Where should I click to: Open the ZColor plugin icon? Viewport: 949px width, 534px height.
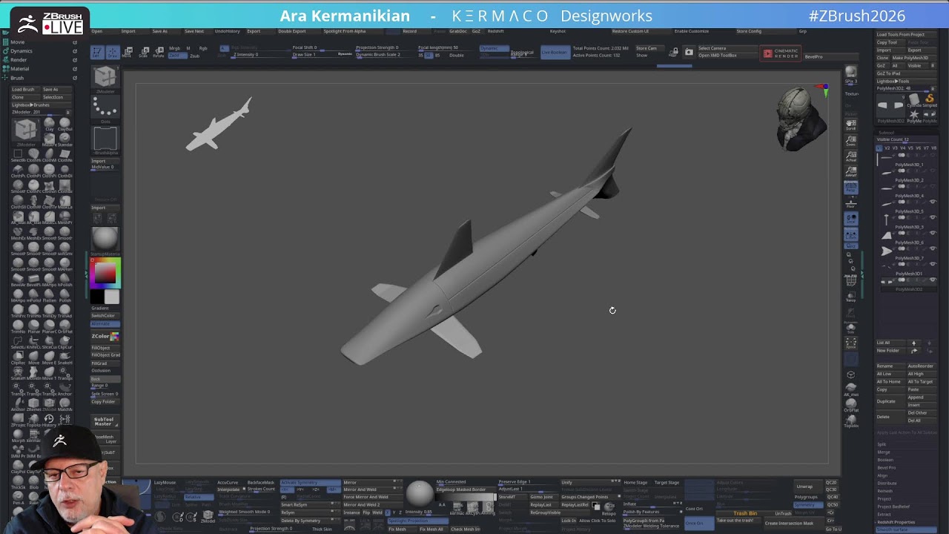click(x=105, y=337)
